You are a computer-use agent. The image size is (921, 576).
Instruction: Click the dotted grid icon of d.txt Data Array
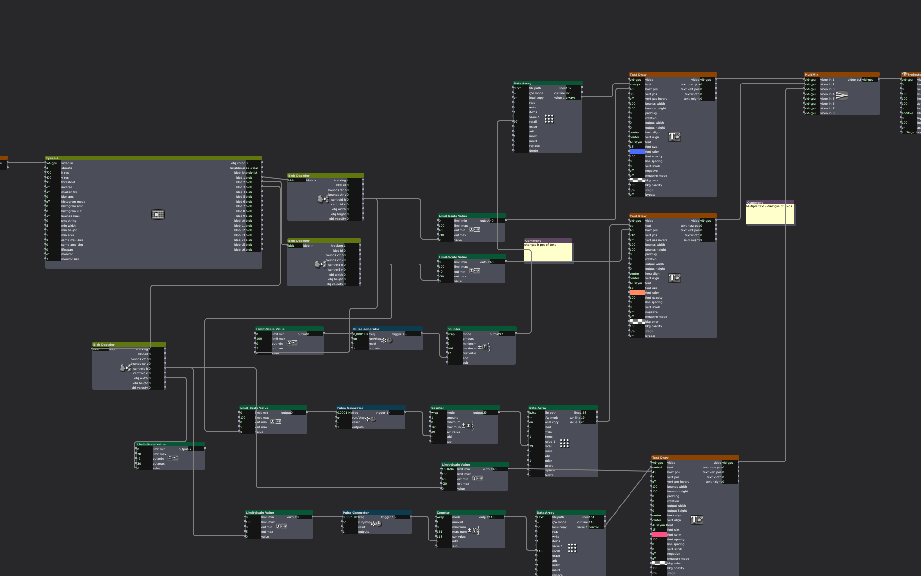tap(549, 119)
